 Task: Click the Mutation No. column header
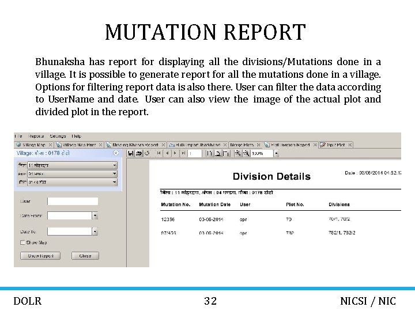pos(175,204)
